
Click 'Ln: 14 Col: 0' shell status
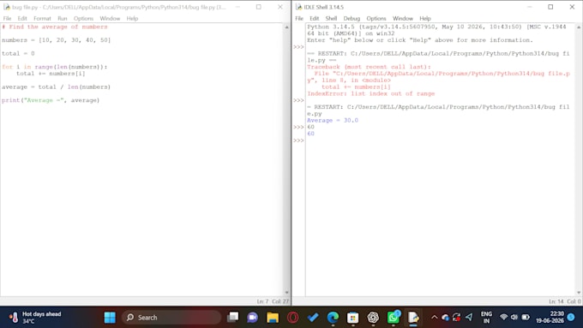click(565, 301)
